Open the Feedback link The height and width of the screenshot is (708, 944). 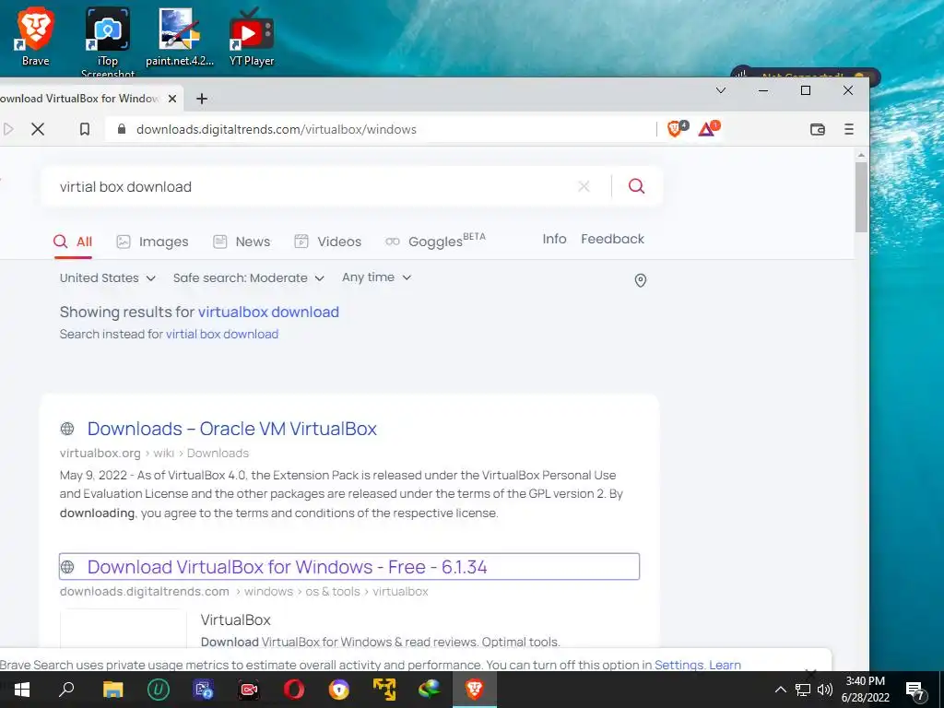point(612,239)
